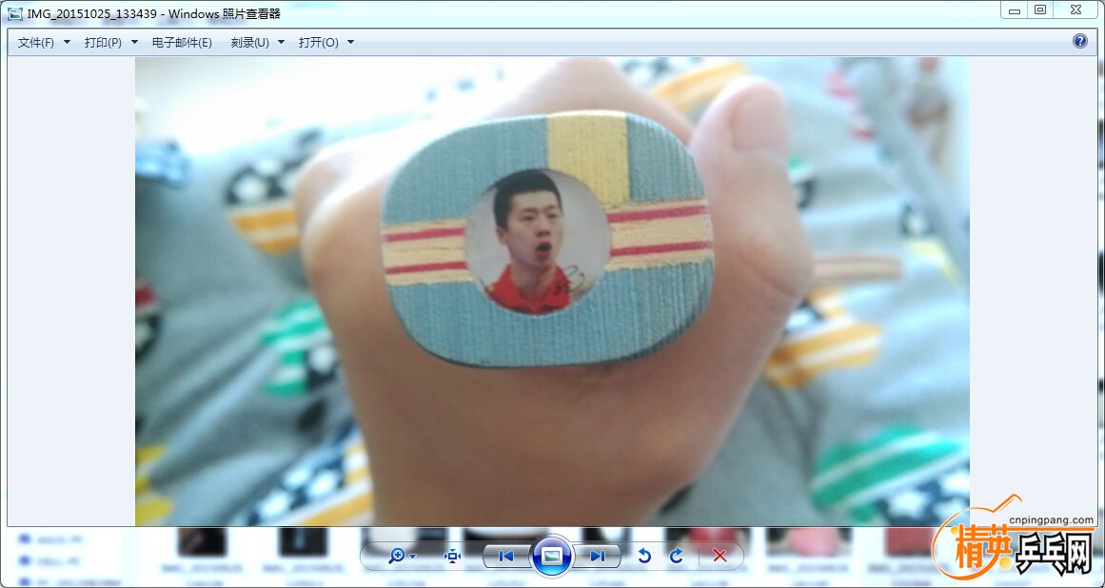
Task: Click the zoom magnifier icon
Action: pos(396,557)
